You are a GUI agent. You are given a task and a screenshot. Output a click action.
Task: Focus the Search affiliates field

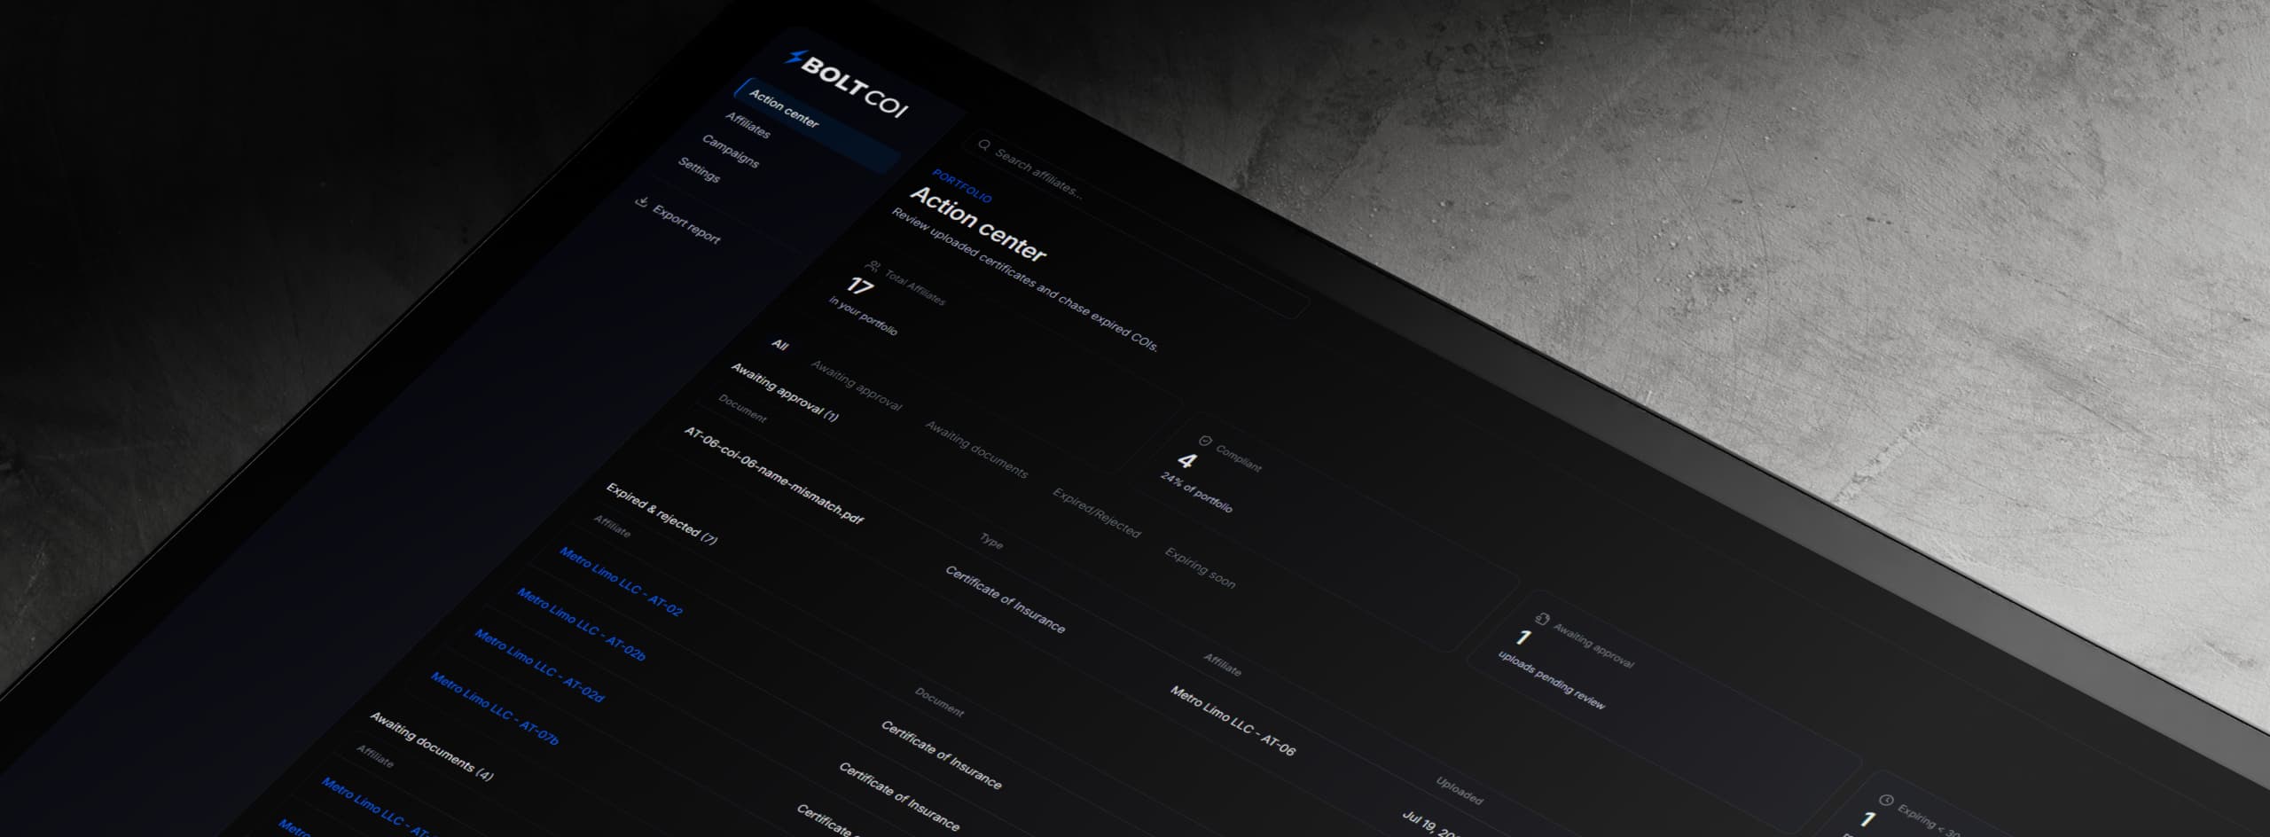1139,226
